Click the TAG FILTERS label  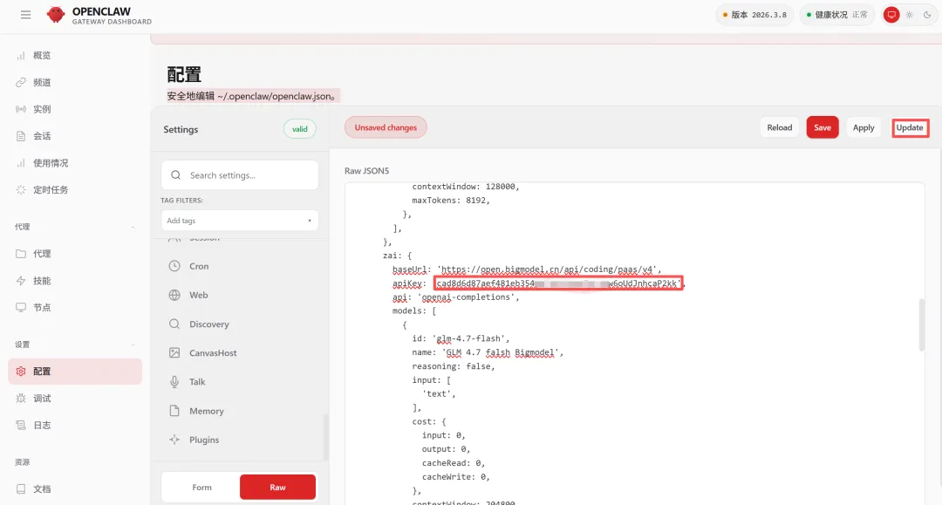tap(181, 201)
